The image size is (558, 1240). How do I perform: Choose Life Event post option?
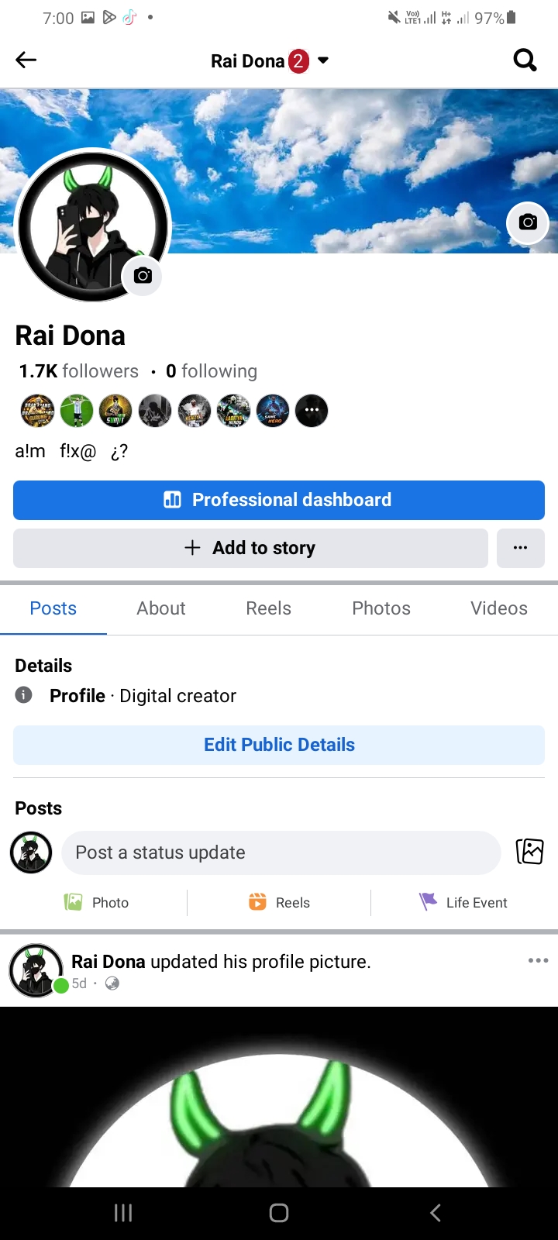click(463, 902)
